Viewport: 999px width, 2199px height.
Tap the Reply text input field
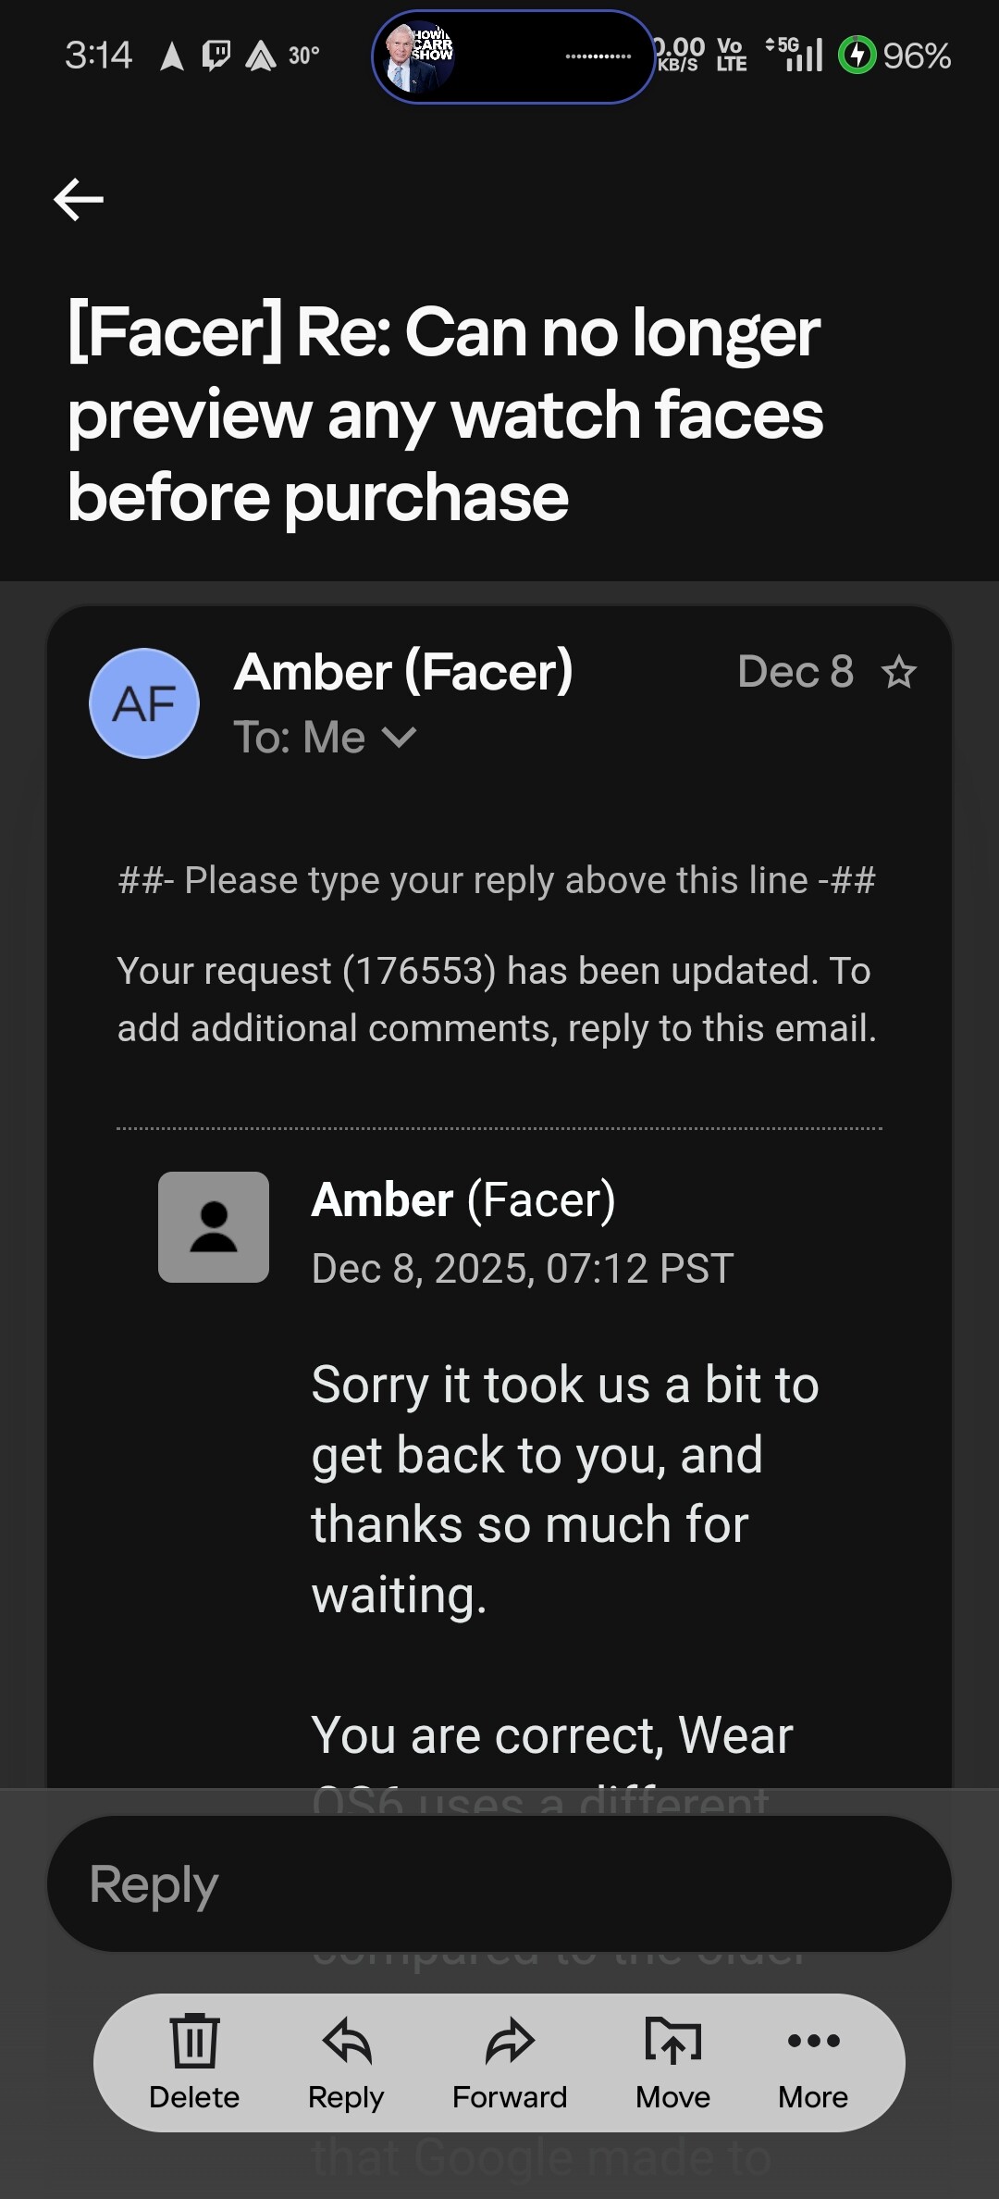(x=499, y=1884)
